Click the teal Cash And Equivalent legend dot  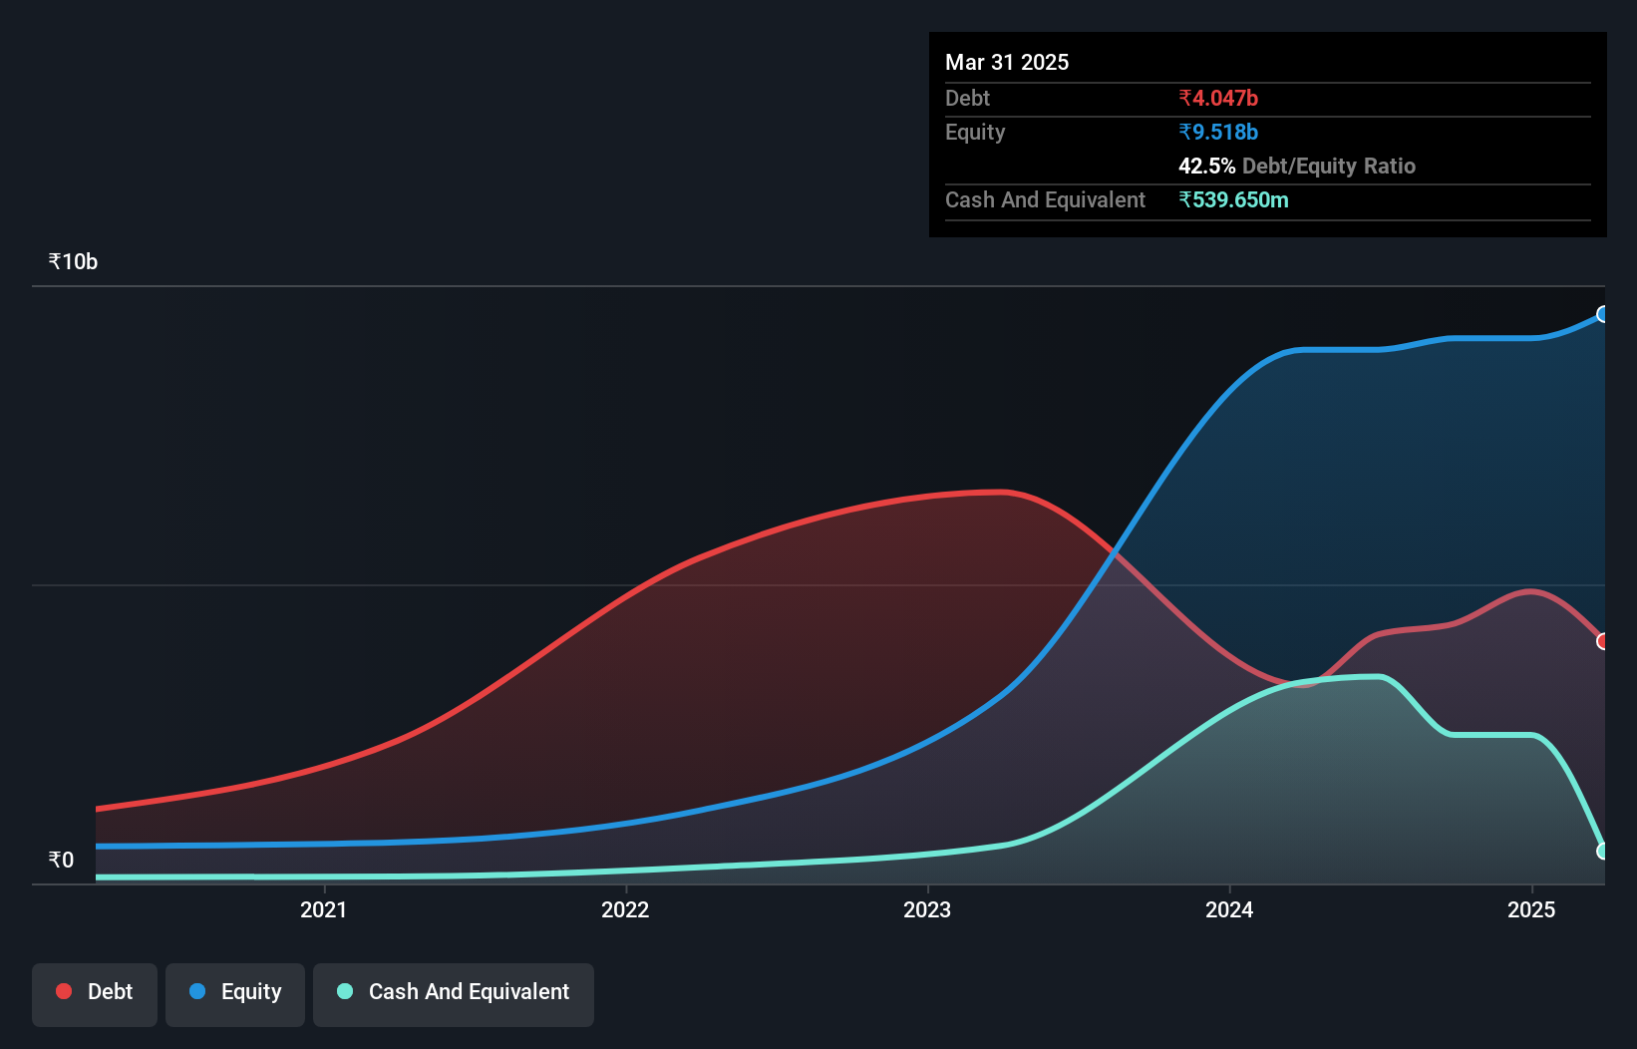coord(345,991)
